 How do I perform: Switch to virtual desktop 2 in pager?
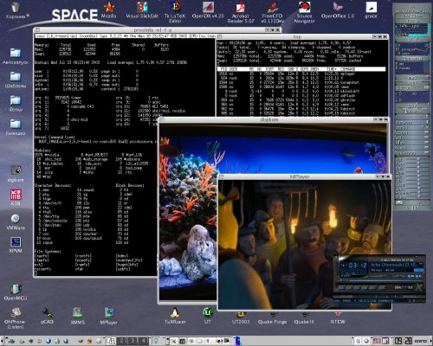(x=122, y=341)
